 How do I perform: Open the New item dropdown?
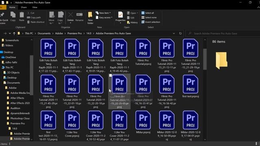click(x=103, y=13)
